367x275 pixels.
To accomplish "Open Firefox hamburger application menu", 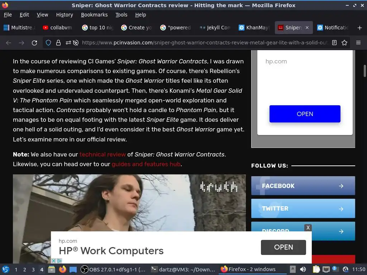I will (x=358, y=43).
